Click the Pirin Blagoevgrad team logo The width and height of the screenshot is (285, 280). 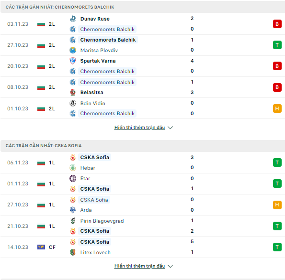[73, 221]
